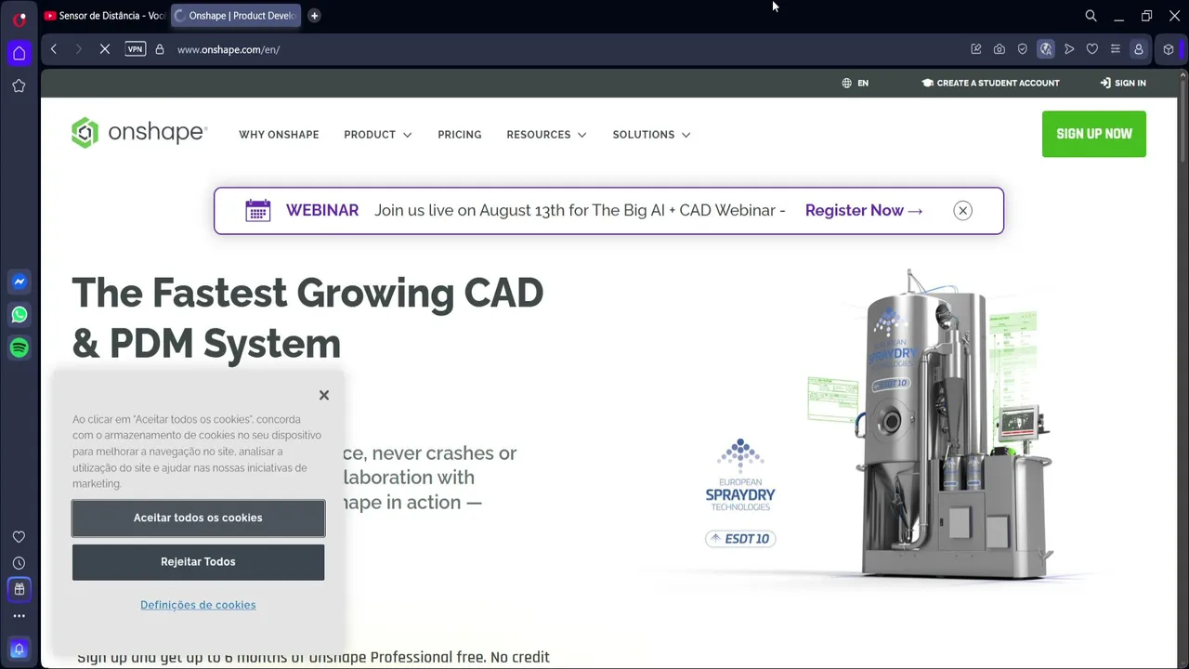The width and height of the screenshot is (1189, 669).
Task: Click the ESDT 10 badge
Action: (740, 539)
